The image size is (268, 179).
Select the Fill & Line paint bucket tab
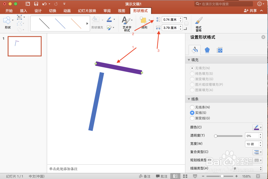(195, 50)
